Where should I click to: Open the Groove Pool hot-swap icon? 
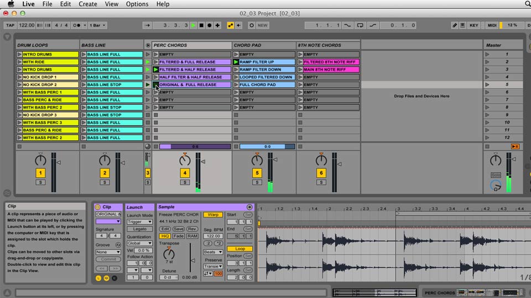pyautogui.click(x=118, y=245)
